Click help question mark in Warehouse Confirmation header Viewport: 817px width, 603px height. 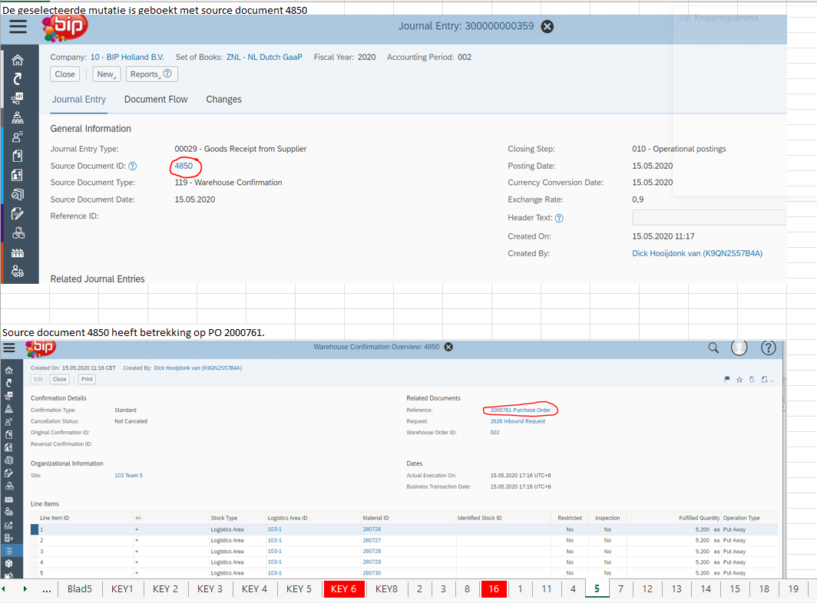click(769, 348)
